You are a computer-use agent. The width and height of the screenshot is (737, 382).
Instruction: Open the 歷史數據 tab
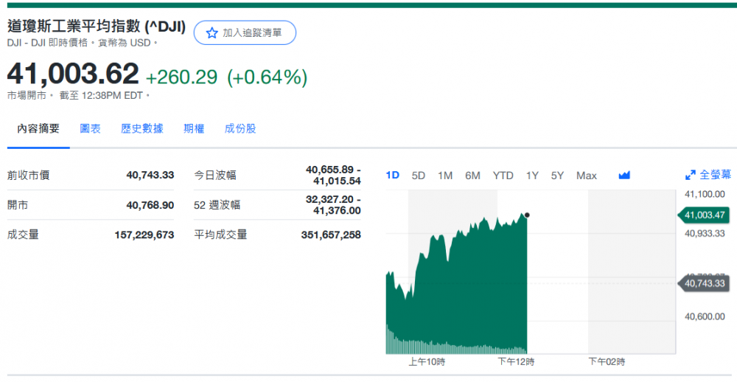click(142, 128)
